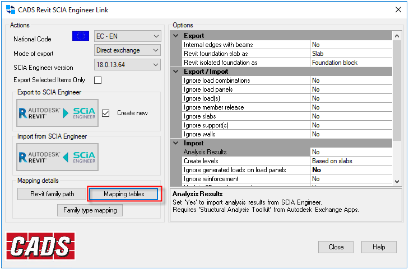This screenshot has width=409, height=270.
Task: Select the Analysis Results option row
Action: [x=287, y=152]
